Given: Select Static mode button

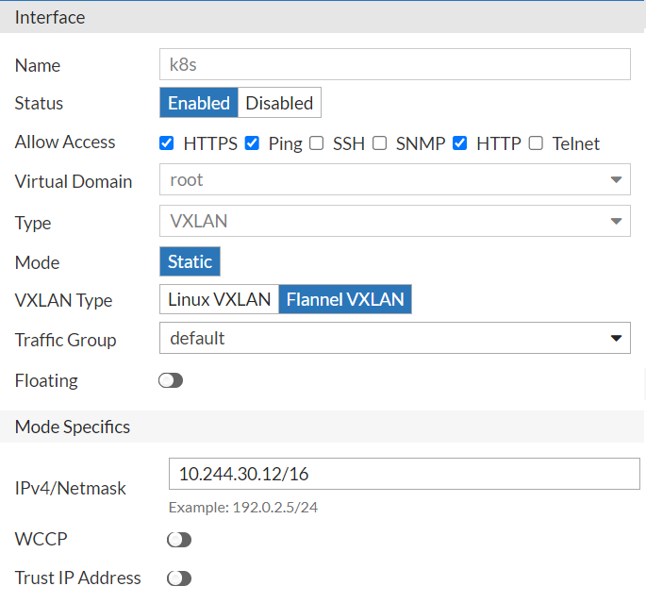Looking at the screenshot, I should [x=190, y=261].
